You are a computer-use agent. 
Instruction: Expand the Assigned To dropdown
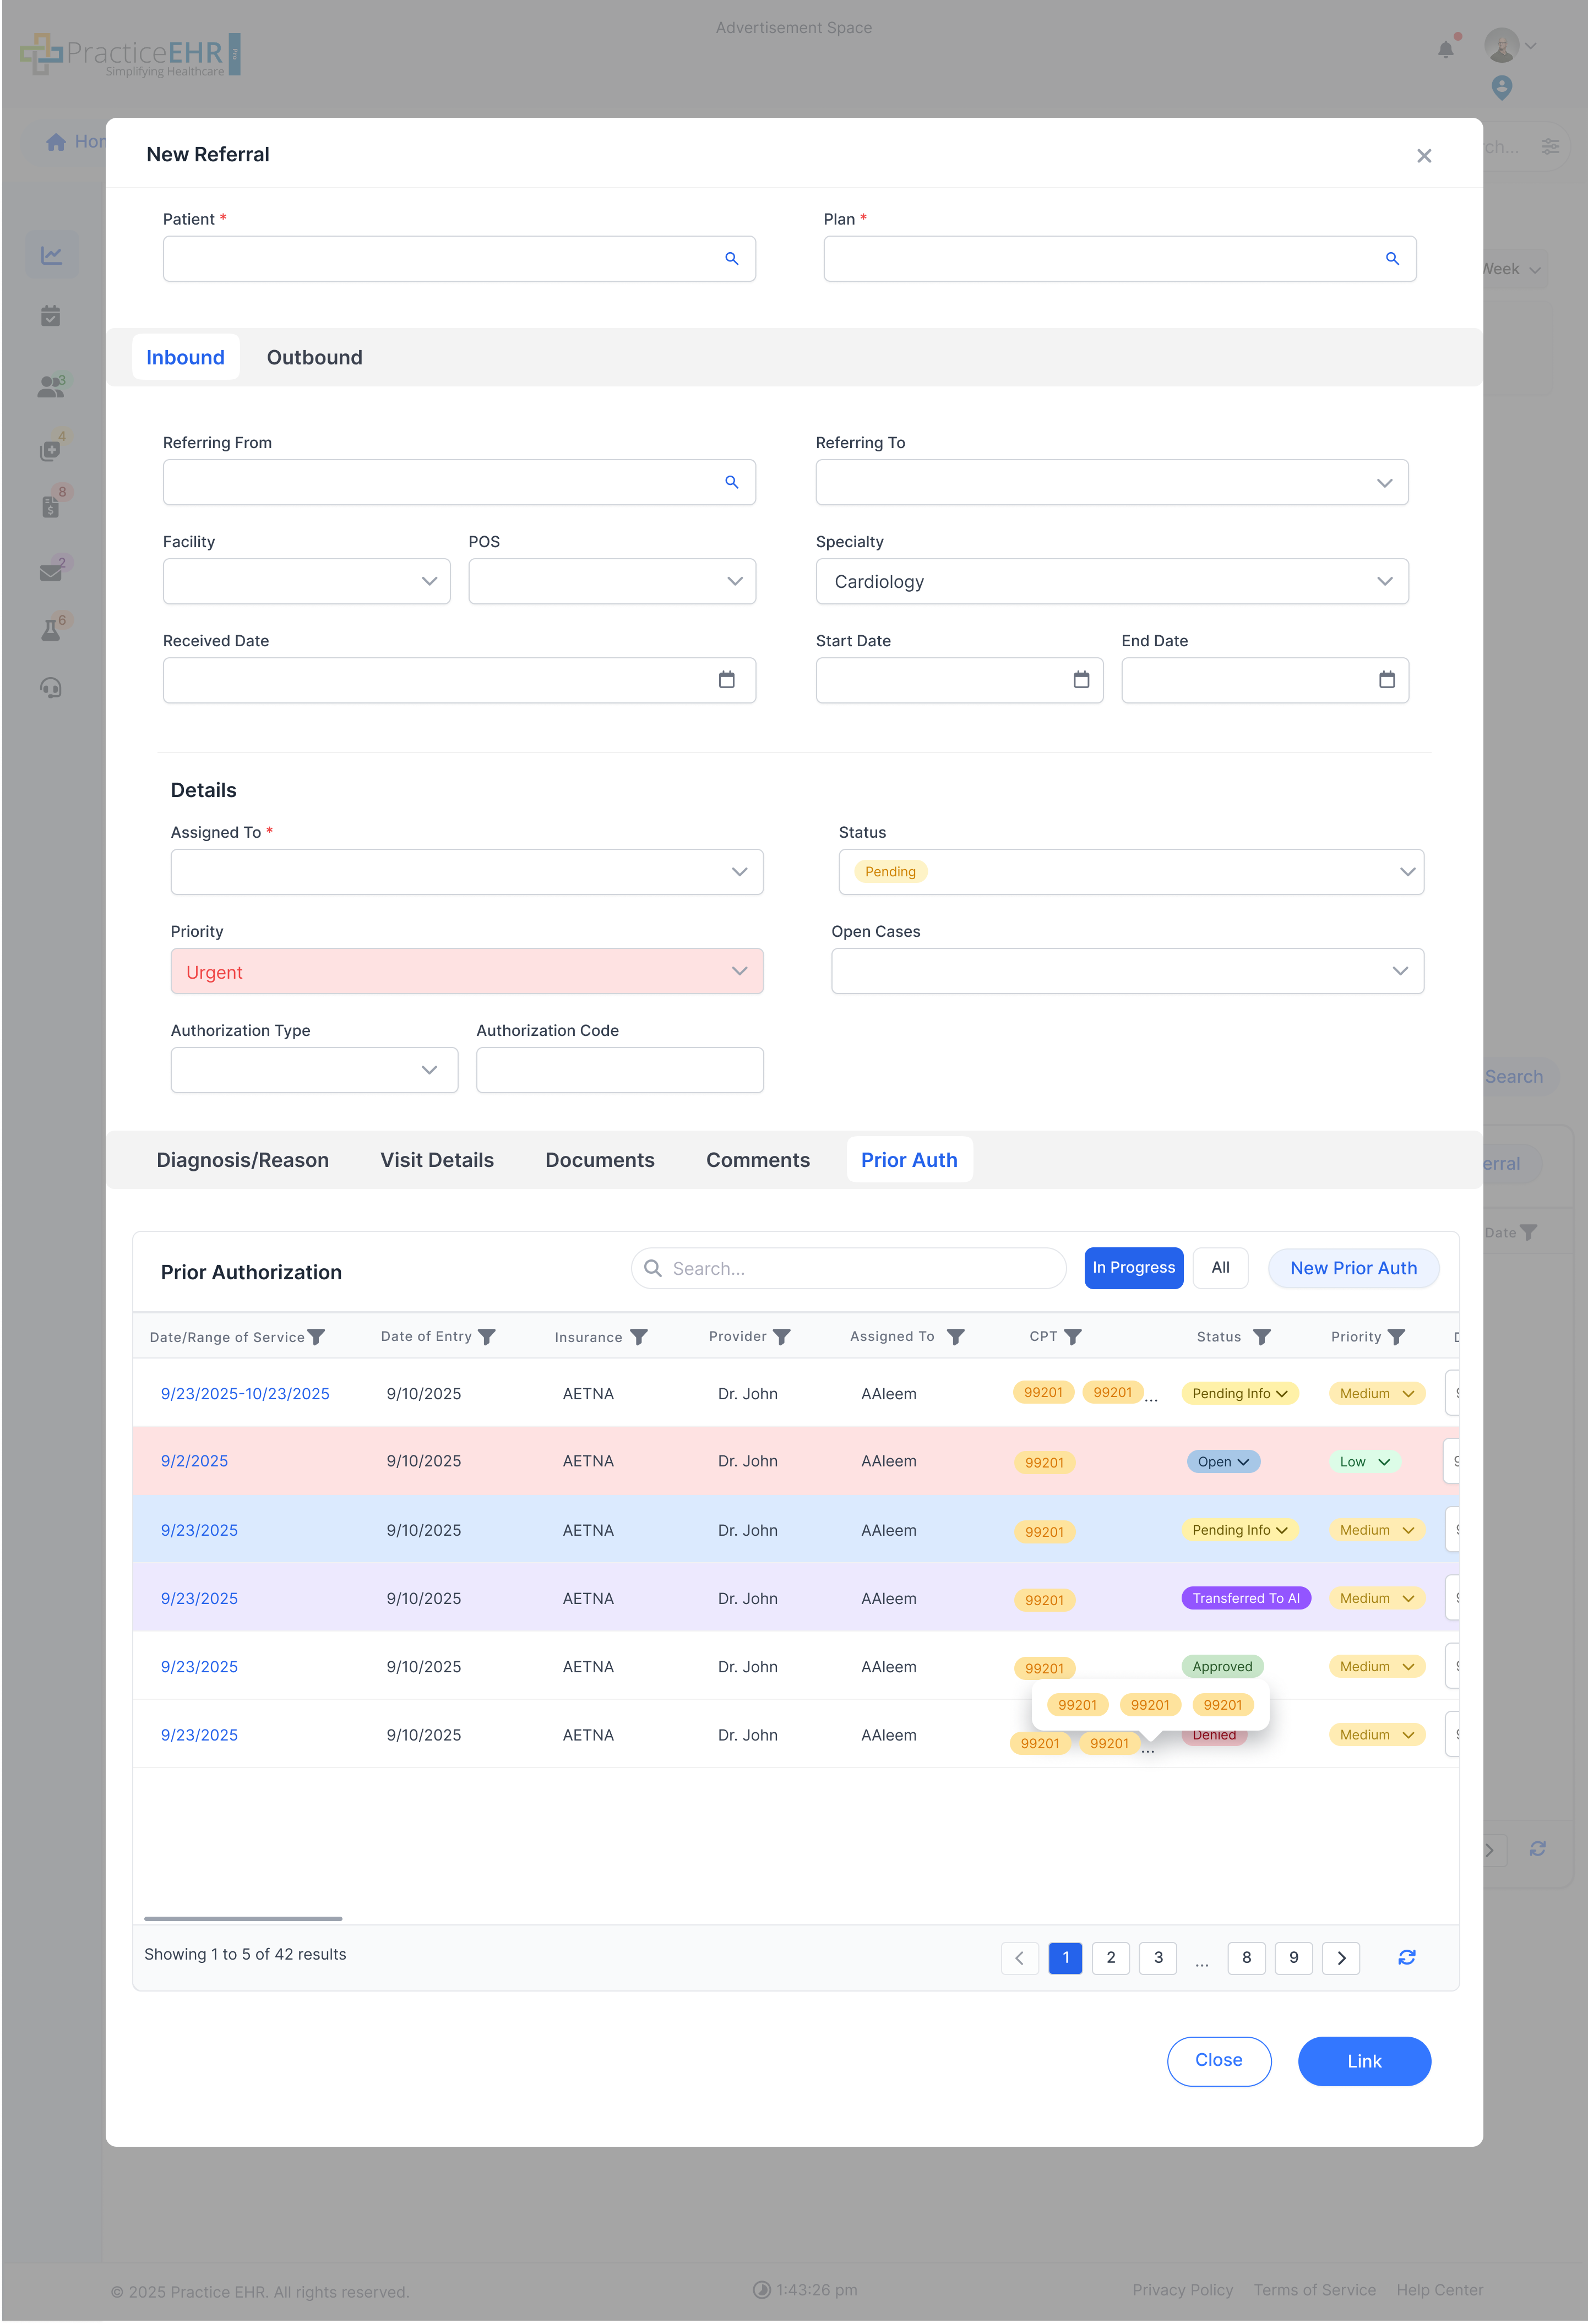point(466,872)
